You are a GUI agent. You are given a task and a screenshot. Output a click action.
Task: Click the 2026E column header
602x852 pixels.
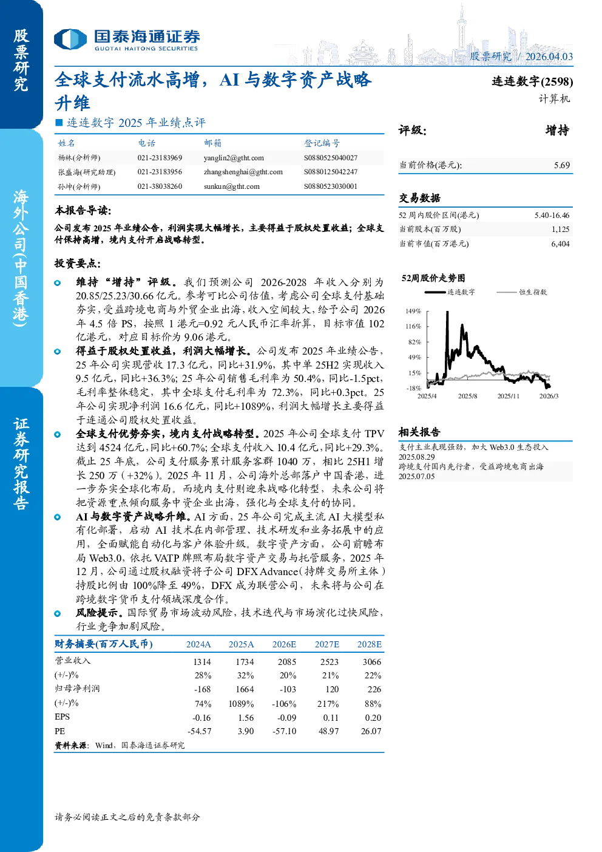pyautogui.click(x=284, y=644)
